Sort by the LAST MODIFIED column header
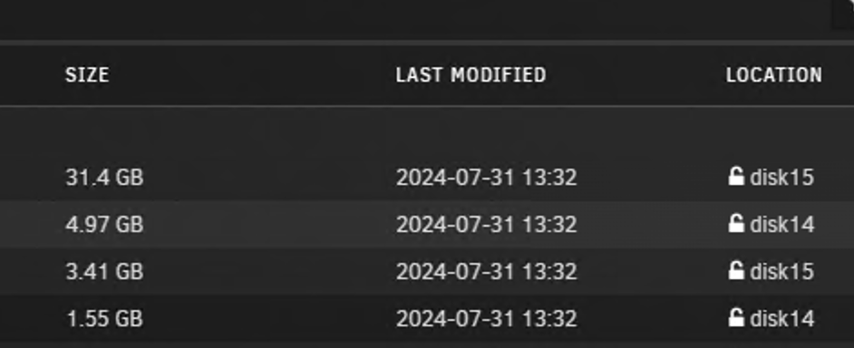The height and width of the screenshot is (348, 854). [x=471, y=74]
